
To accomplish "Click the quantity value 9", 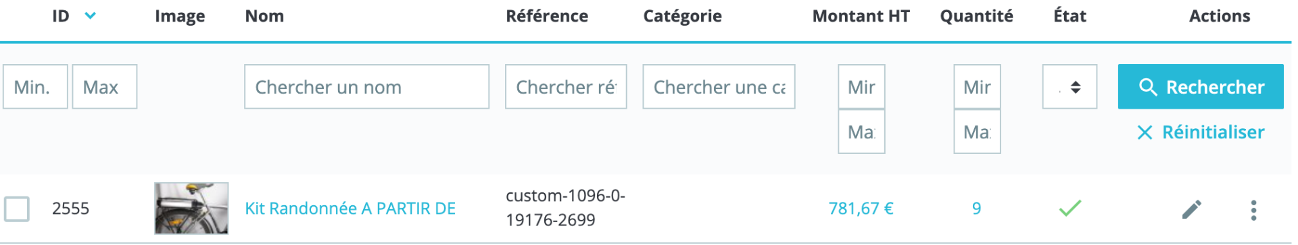I will click(x=976, y=209).
